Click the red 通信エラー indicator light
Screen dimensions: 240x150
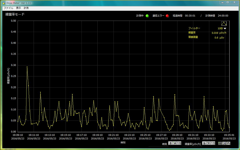point(167,16)
